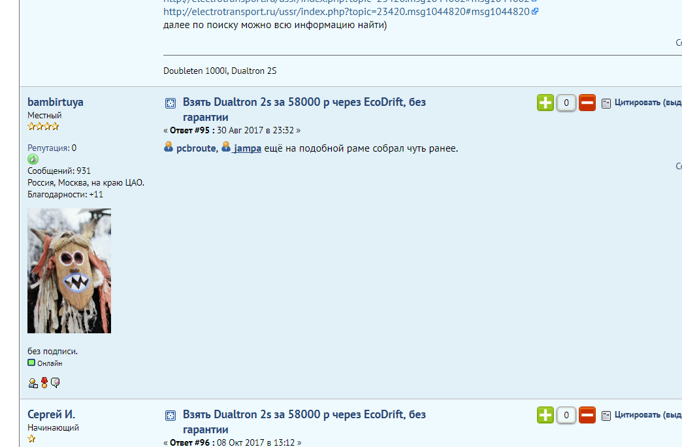
Task: Open the electrotransport.ru msg1044820 link
Action: coord(346,12)
